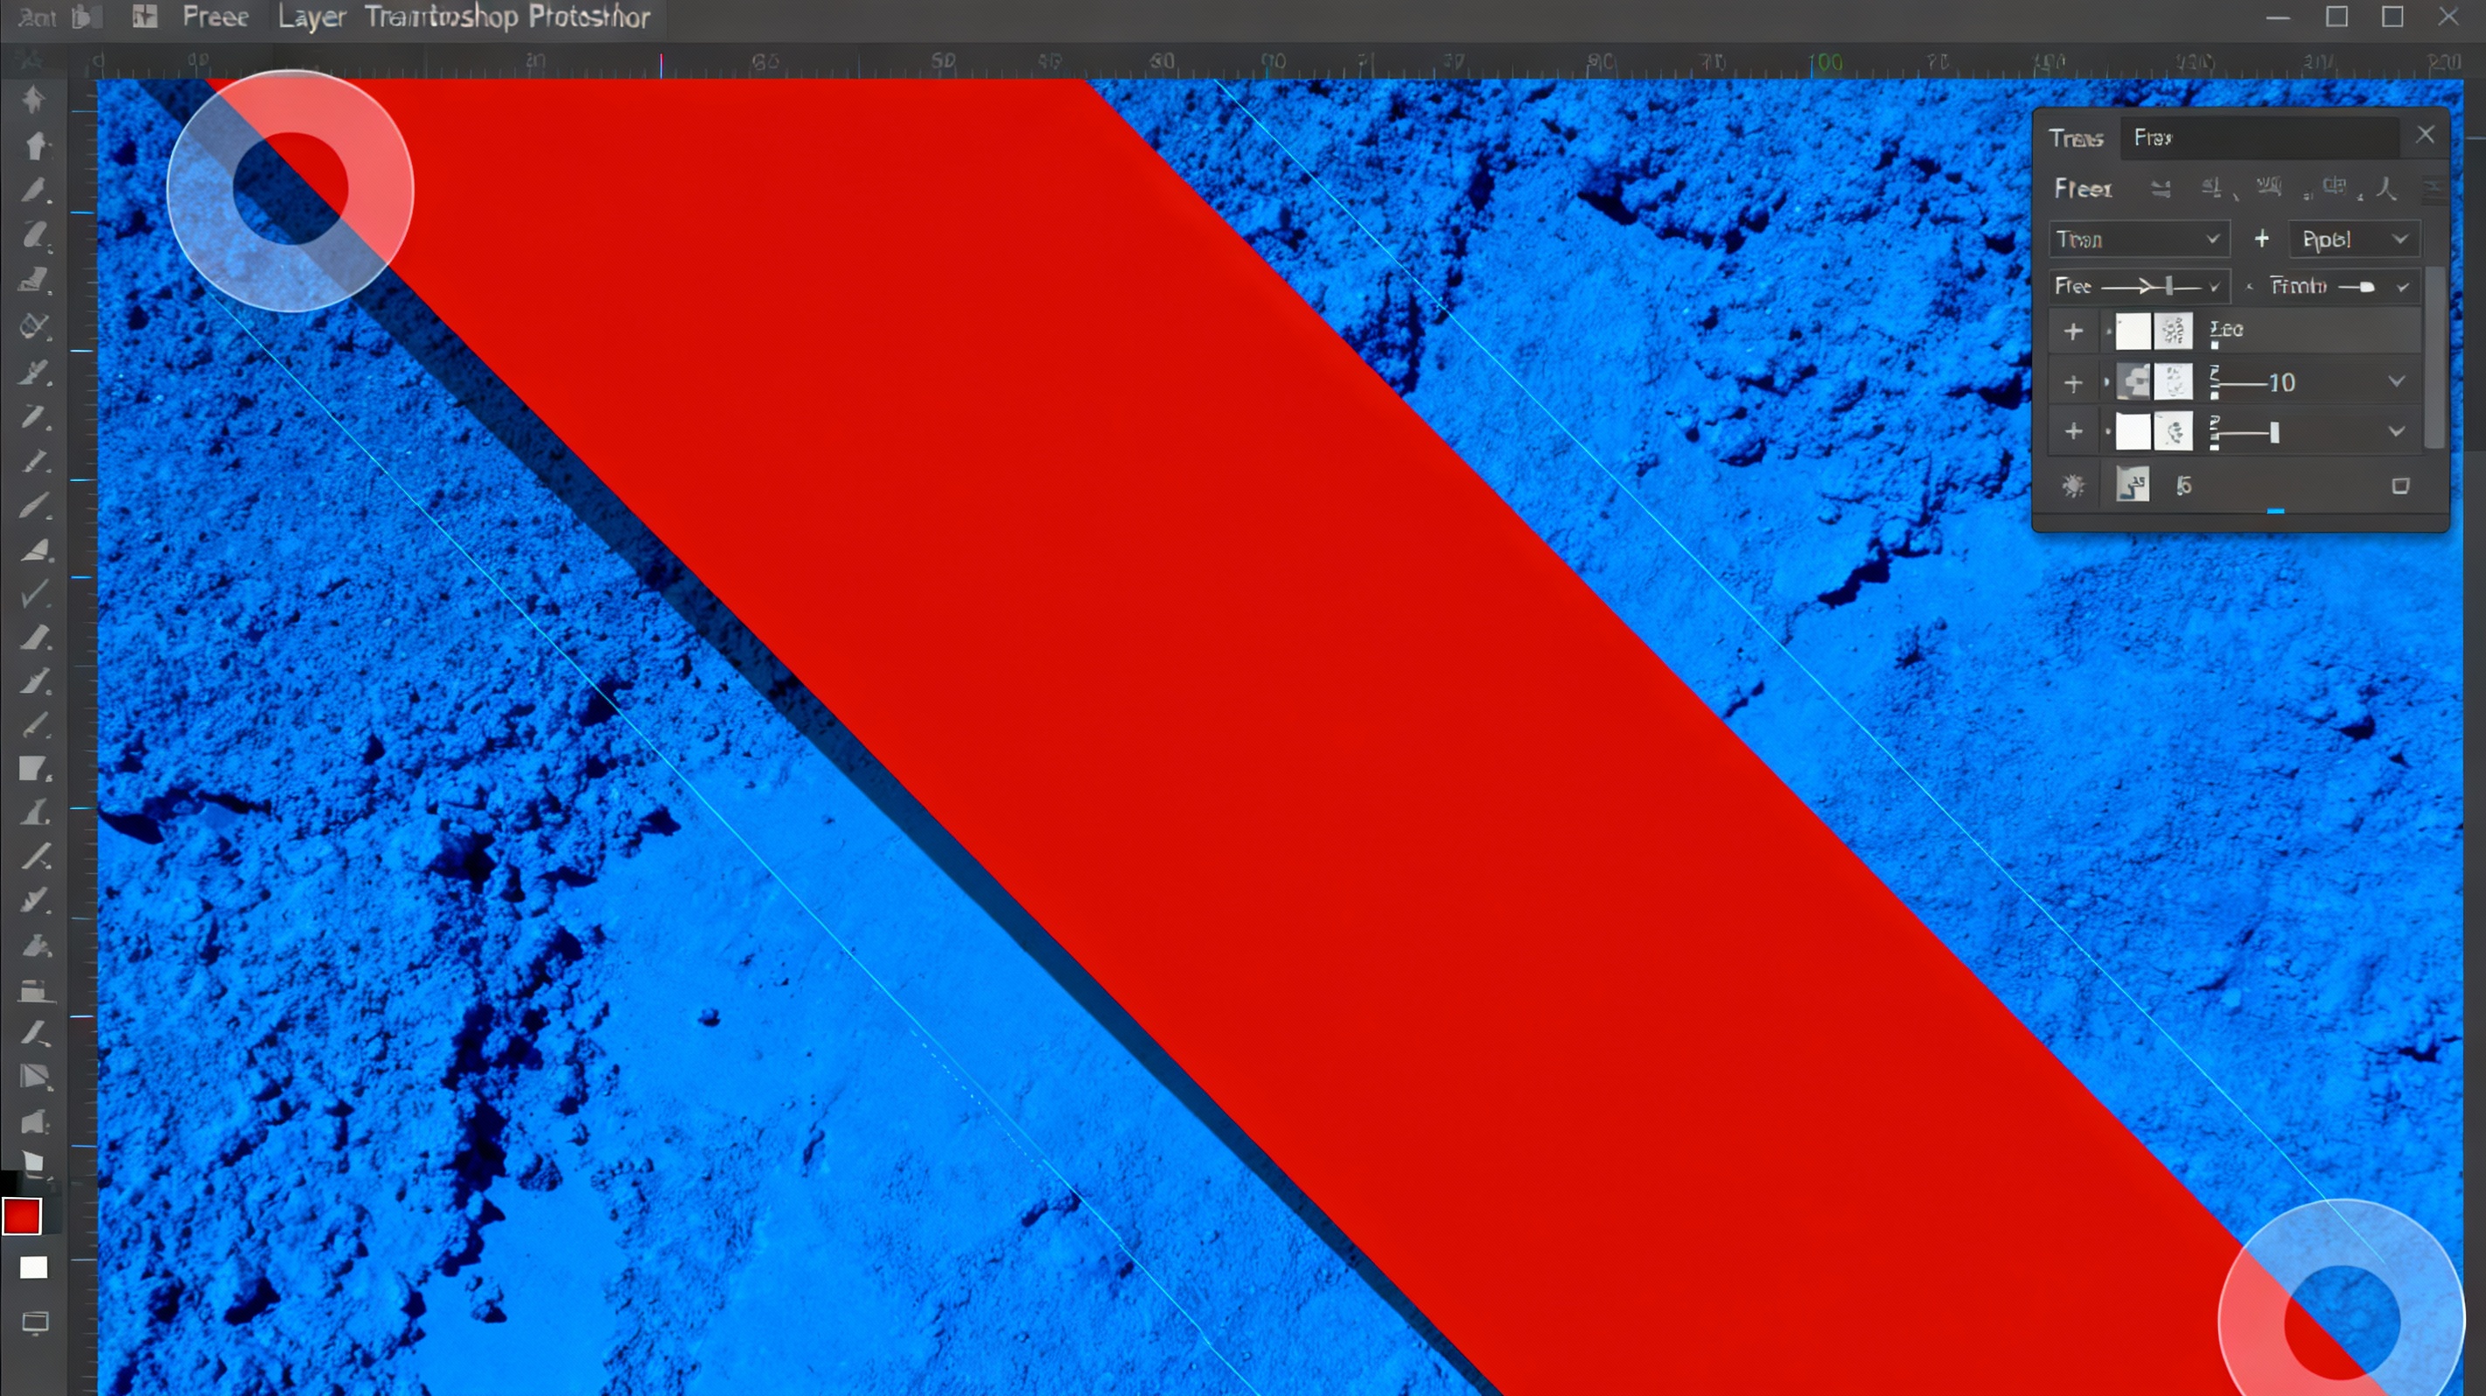Open the Free menu in the menu bar
The image size is (2486, 1396).
[x=214, y=17]
